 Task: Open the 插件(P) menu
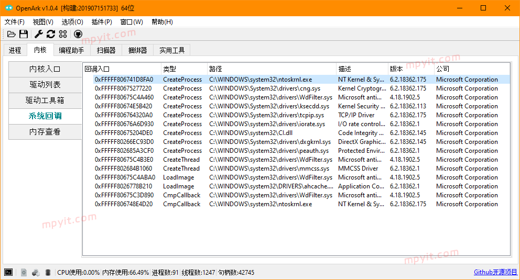102,22
